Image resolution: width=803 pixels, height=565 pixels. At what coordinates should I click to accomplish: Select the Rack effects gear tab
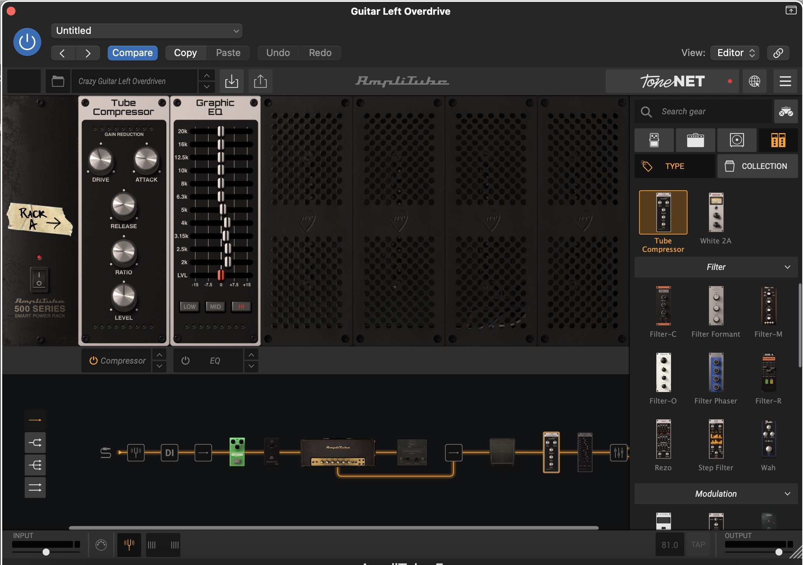click(x=778, y=140)
